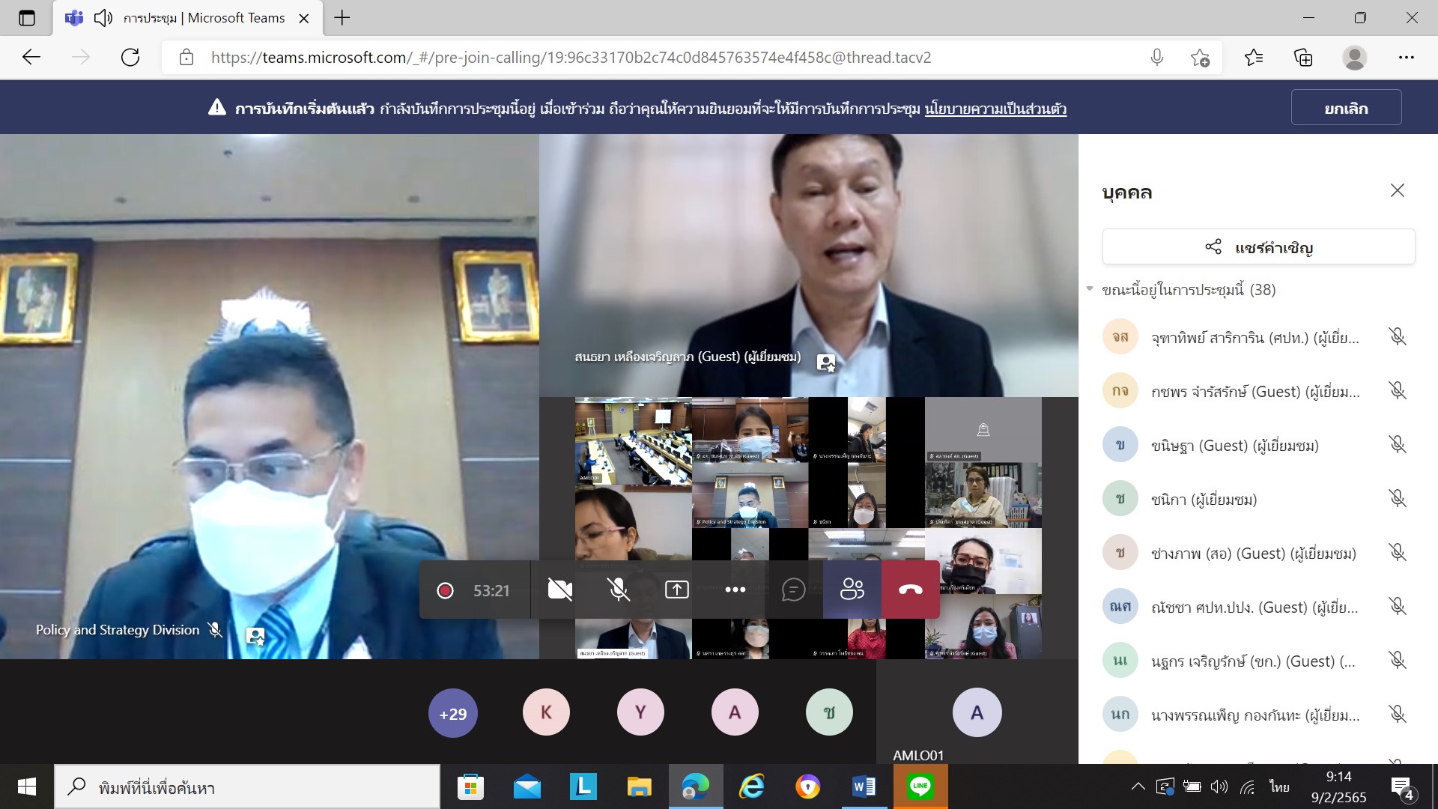Close the บุคคล people panel

point(1398,190)
